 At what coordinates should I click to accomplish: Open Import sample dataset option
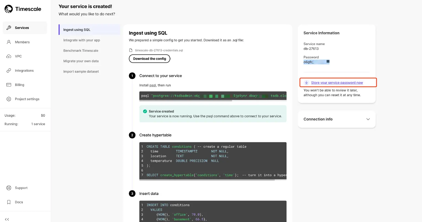(81, 71)
